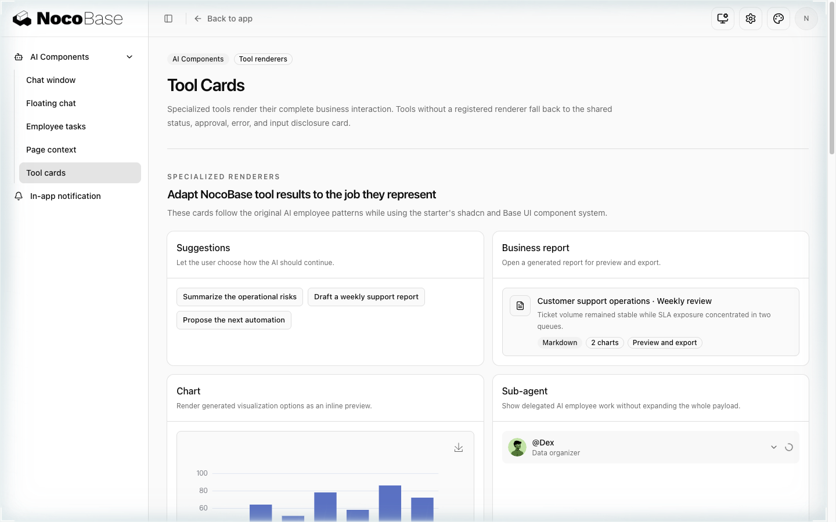Toggle the sidebar panel icon
Screen dimensions: 836x522
[x=168, y=19]
